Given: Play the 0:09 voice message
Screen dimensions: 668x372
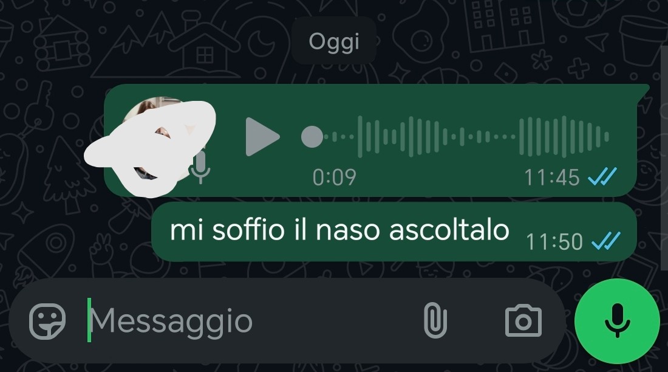Looking at the screenshot, I should coord(261,137).
